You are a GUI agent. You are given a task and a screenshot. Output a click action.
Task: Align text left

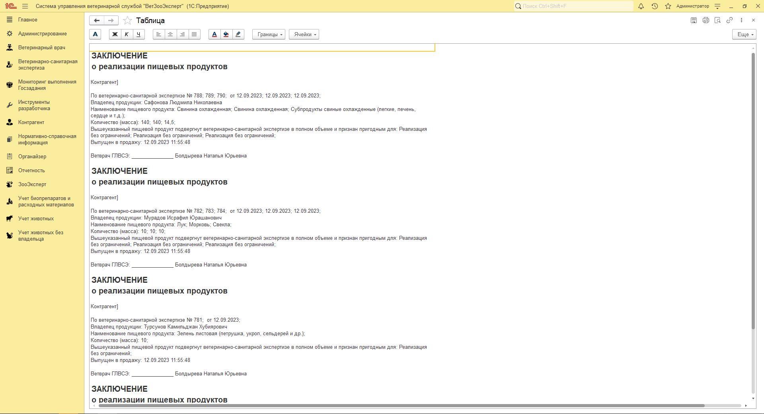pos(158,35)
